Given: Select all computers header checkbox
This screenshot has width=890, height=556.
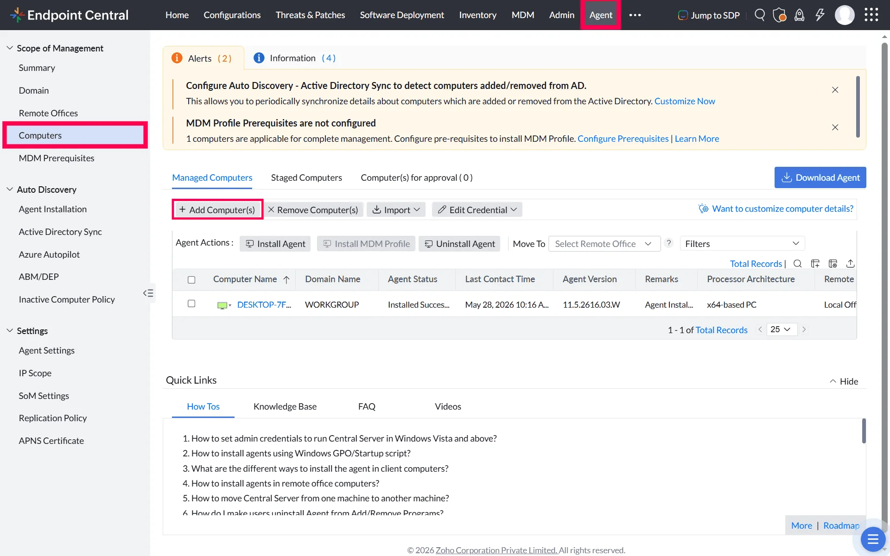Looking at the screenshot, I should pos(191,279).
